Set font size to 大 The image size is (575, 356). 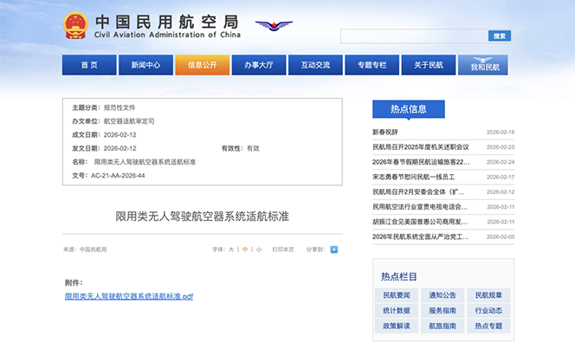(x=231, y=249)
